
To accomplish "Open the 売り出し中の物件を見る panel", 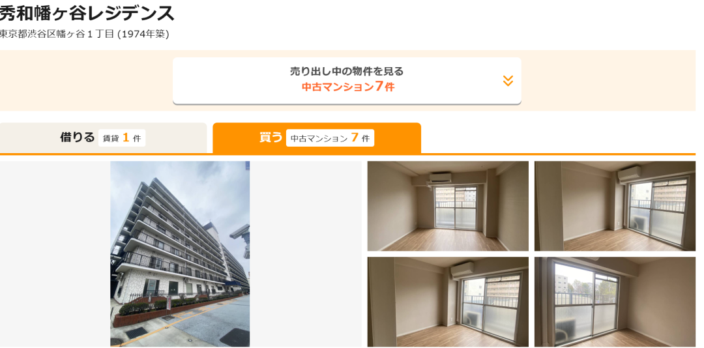I will point(347,81).
